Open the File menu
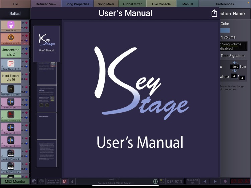 click(15, 4)
